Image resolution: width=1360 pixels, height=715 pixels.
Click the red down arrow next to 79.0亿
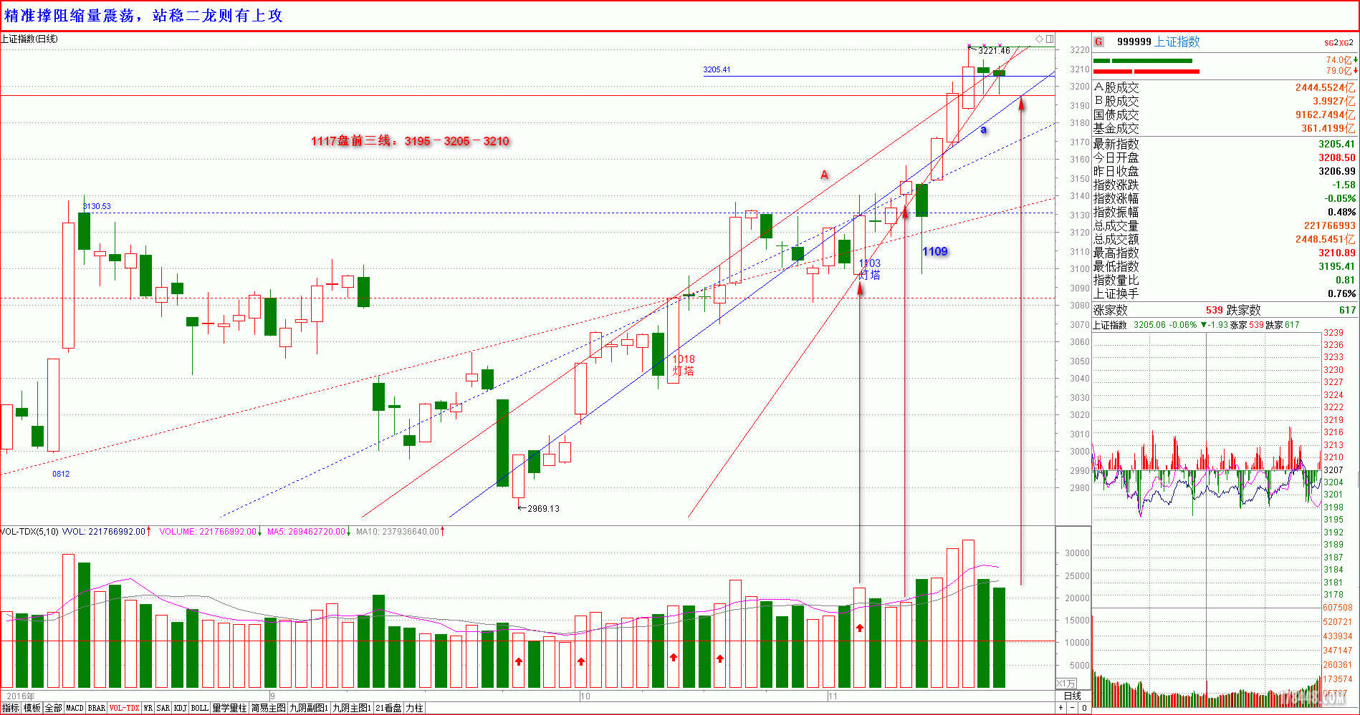click(1356, 71)
